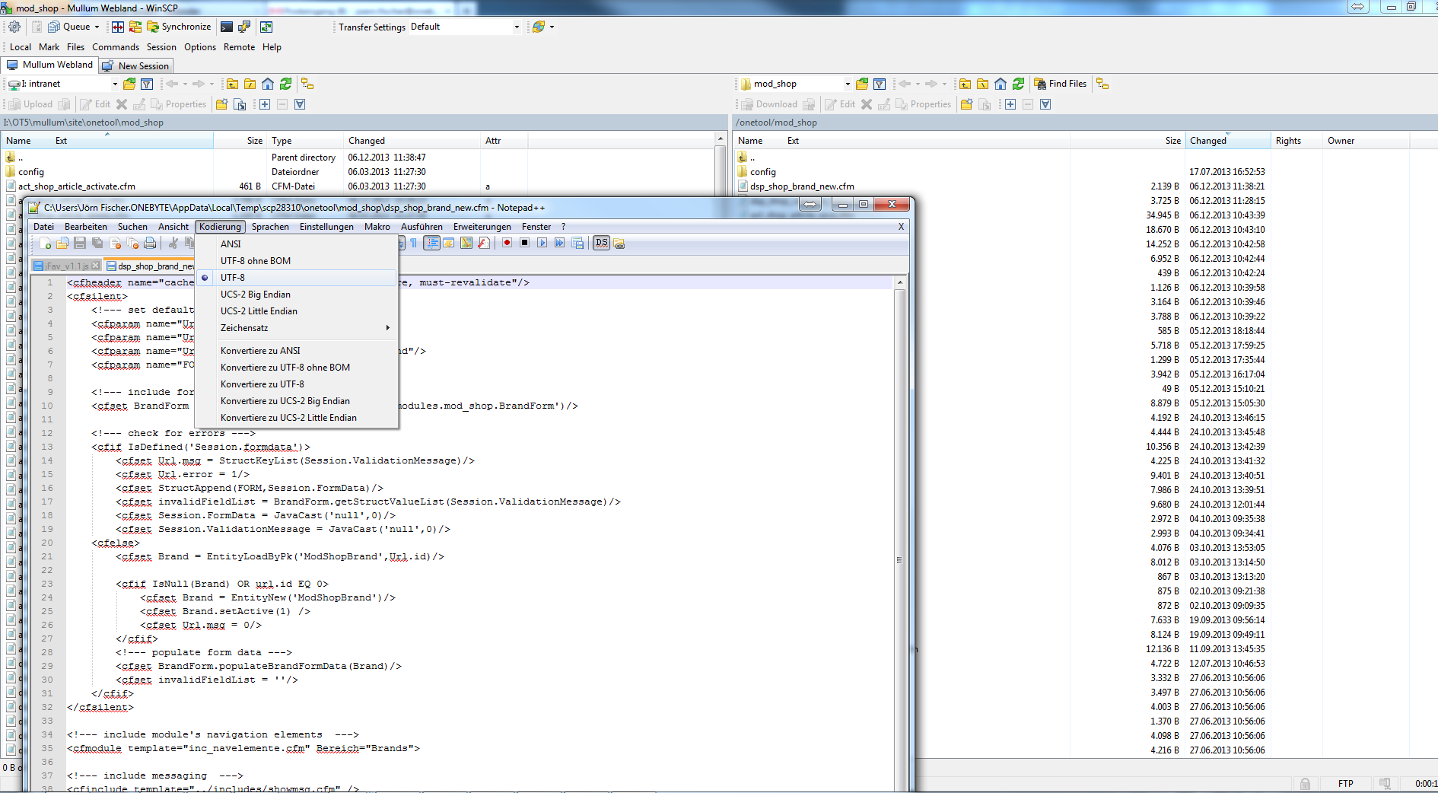Screen dimensions: 1438x793
Task: Select UCS-2 Little Endian encoding
Action: point(259,311)
